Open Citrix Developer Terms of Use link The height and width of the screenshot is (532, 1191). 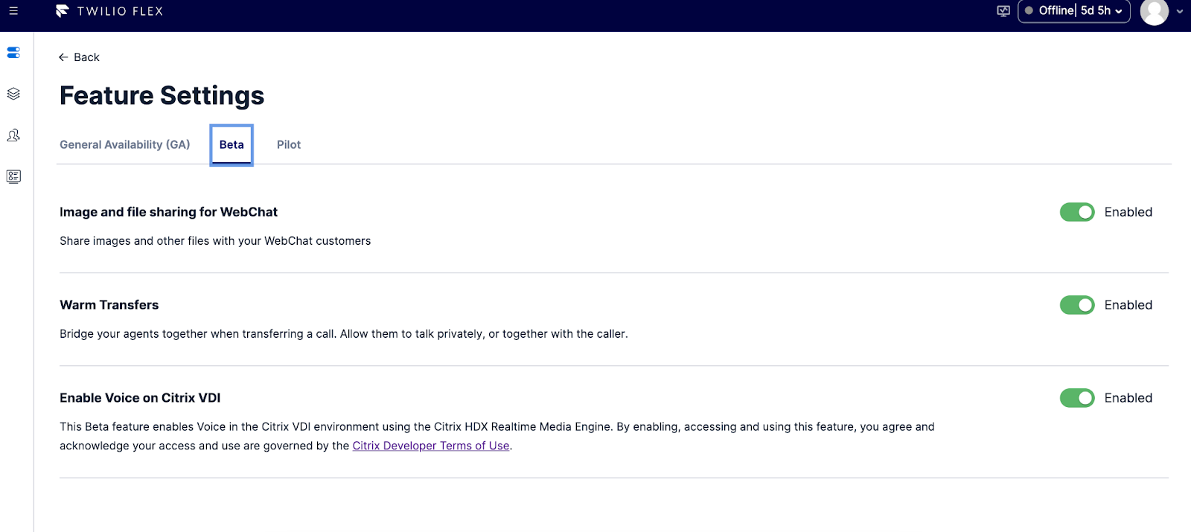[431, 446]
